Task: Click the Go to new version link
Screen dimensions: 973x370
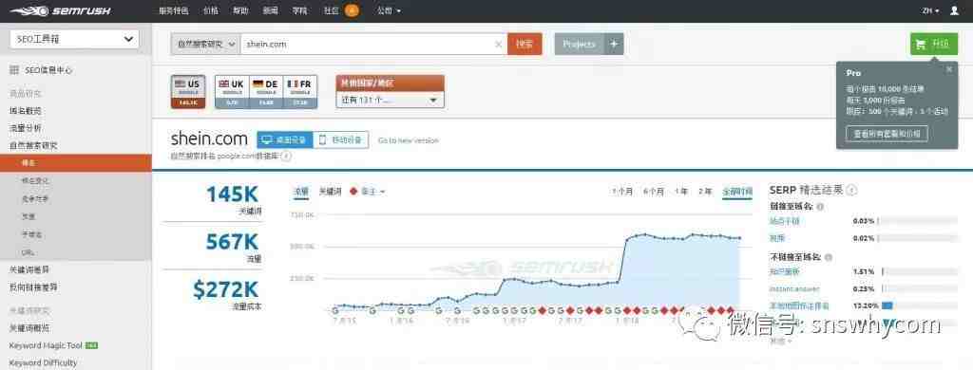Action: [408, 140]
